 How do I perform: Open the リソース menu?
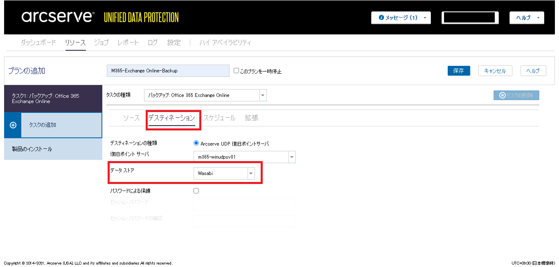(75, 43)
